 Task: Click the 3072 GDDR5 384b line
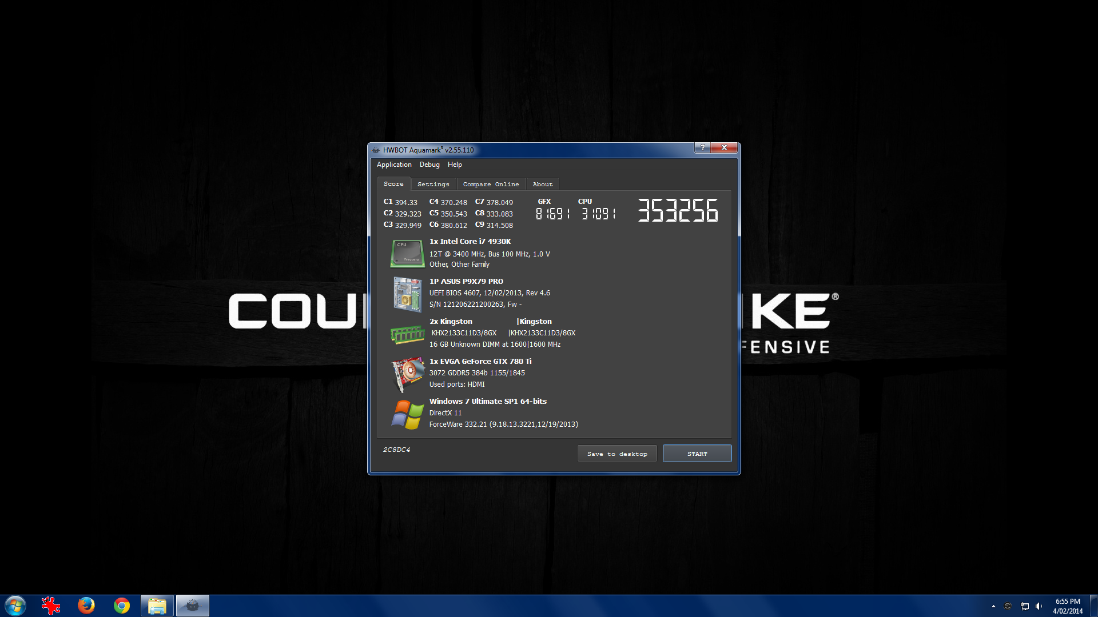tap(477, 373)
